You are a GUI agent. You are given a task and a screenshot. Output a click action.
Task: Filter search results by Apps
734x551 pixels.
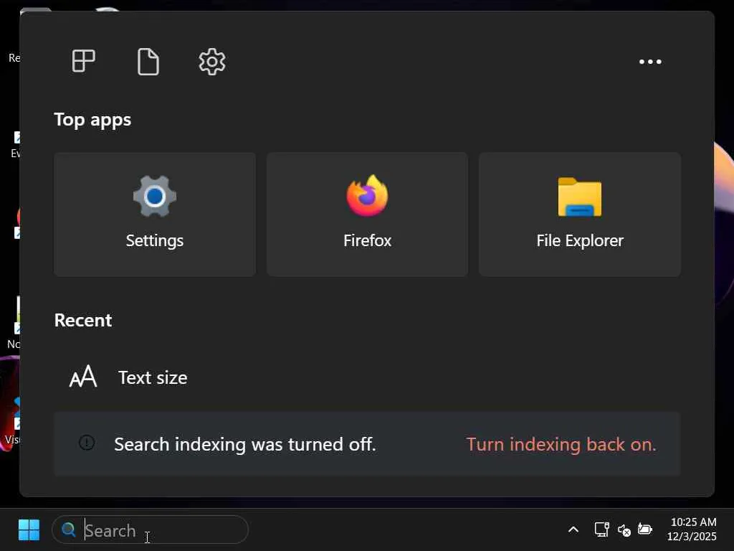84,62
